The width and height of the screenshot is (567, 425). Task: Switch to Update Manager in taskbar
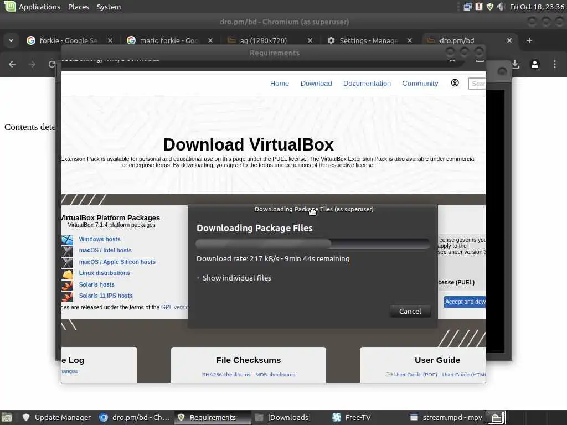point(56,417)
